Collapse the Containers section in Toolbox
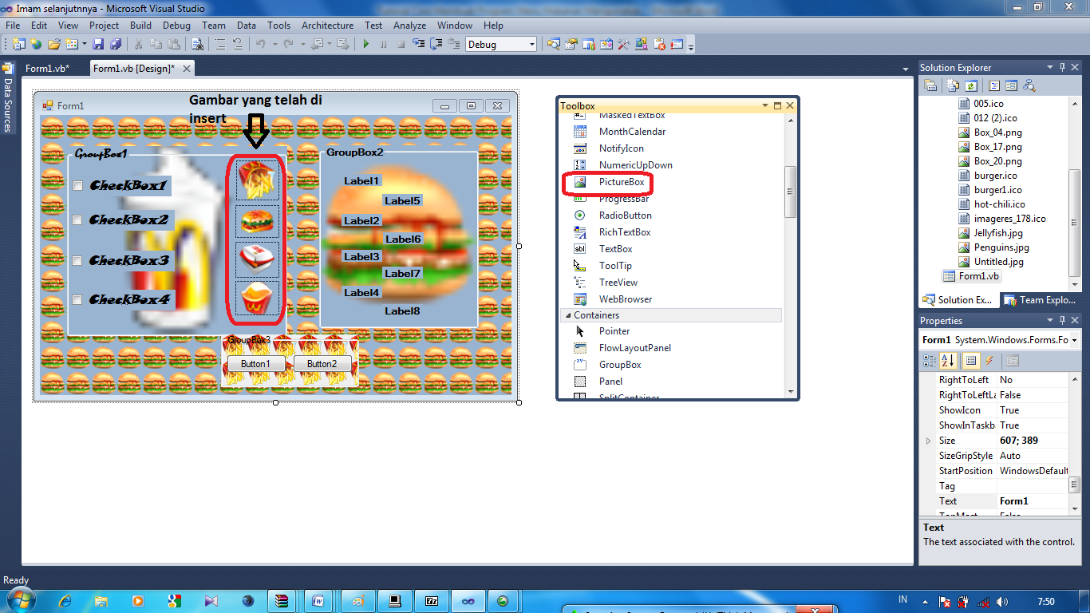Screen dimensions: 1090x613 567,315
